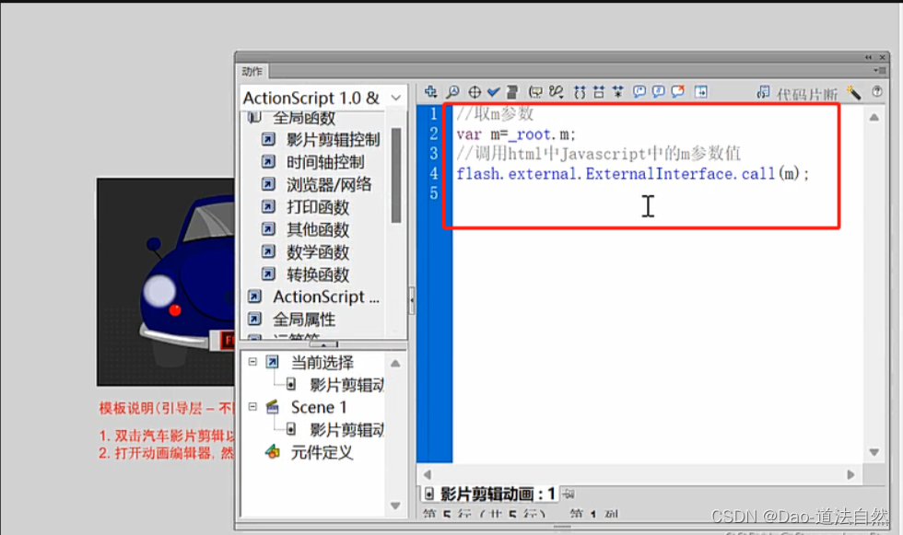Toggle collapse between braces icon

pos(580,91)
